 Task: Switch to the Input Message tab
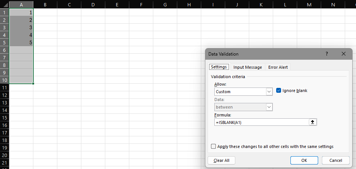[248, 67]
